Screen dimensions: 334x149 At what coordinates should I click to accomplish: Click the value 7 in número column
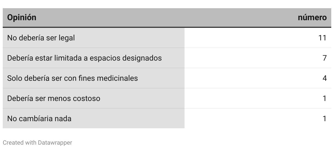click(x=325, y=58)
